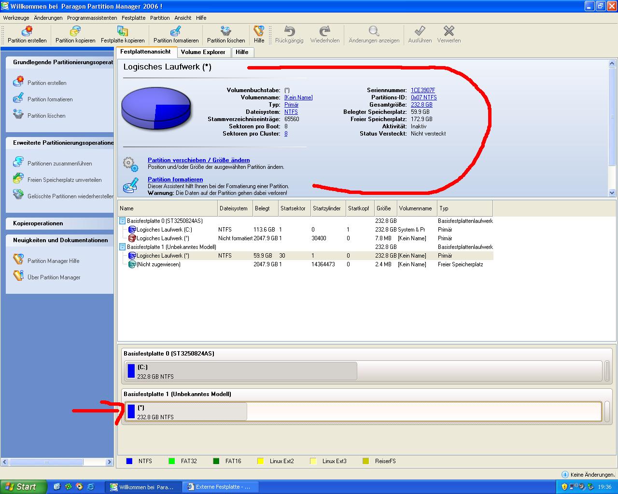Click the Partition verschieben / Größe ändern link
This screenshot has height=494, width=618.
coord(199,160)
